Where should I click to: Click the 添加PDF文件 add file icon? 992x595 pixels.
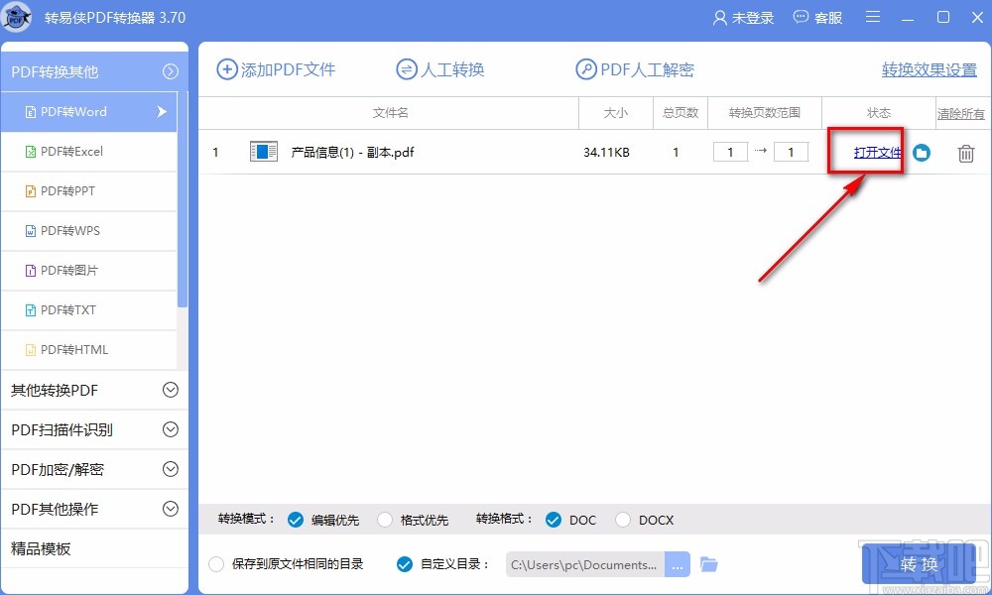[226, 69]
